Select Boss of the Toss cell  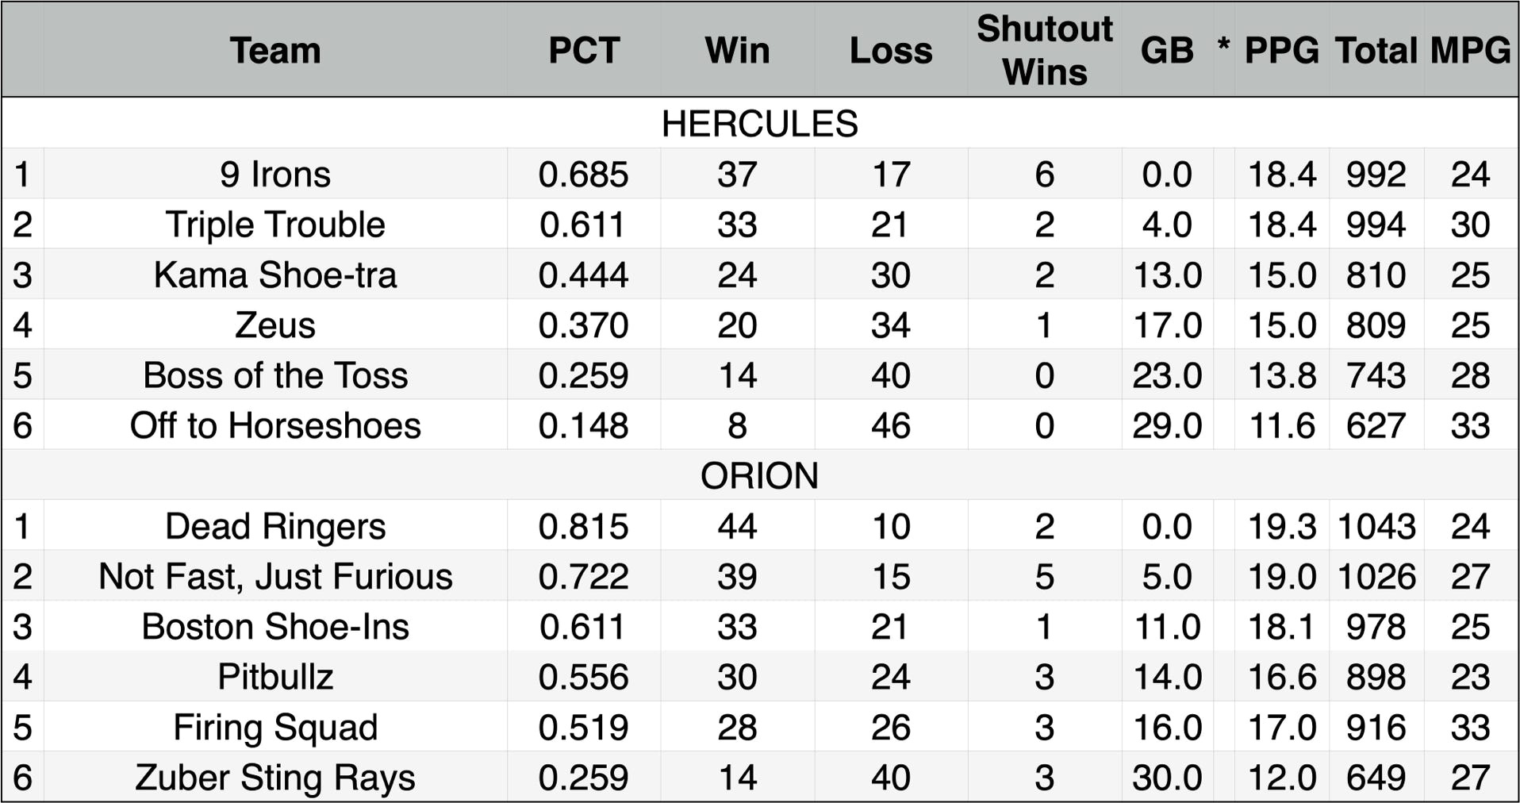(x=275, y=375)
